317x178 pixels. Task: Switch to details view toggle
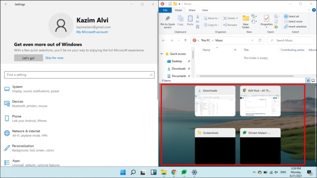(308, 80)
